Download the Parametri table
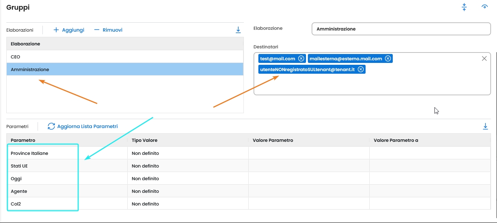The width and height of the screenshot is (497, 223). [x=485, y=127]
